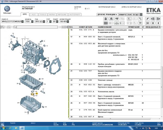163x130 pixels.
Task: Click the engine parts icon button
Action: coord(117,19)
